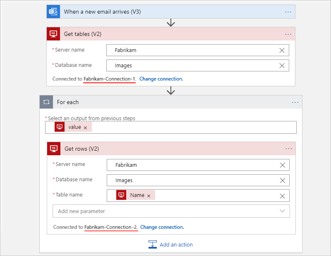
Task: Remove the Name token from Table name
Action: click(x=149, y=196)
